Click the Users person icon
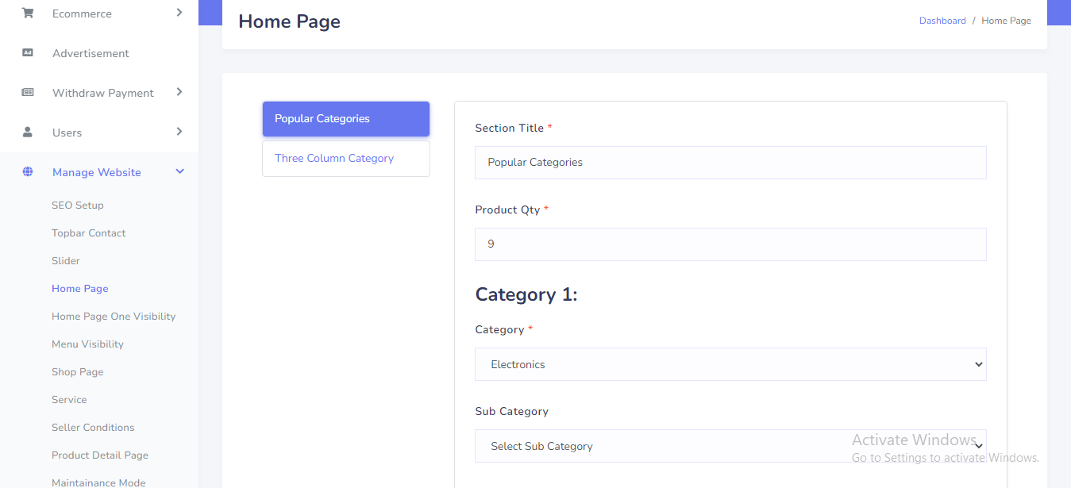The height and width of the screenshot is (488, 1071). [x=28, y=133]
